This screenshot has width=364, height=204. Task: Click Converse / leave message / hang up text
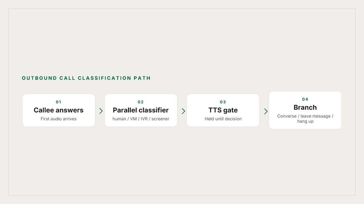pyautogui.click(x=305, y=119)
